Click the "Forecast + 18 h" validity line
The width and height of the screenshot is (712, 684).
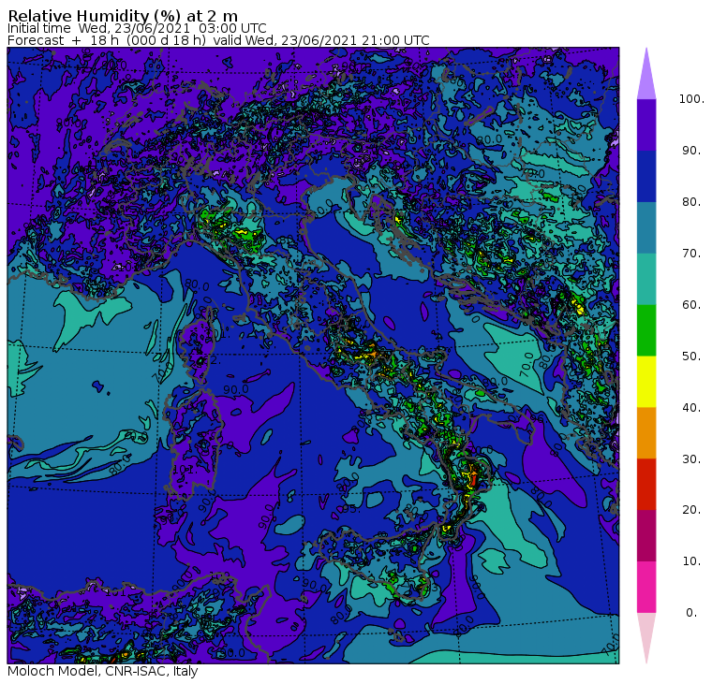pyautogui.click(x=218, y=40)
